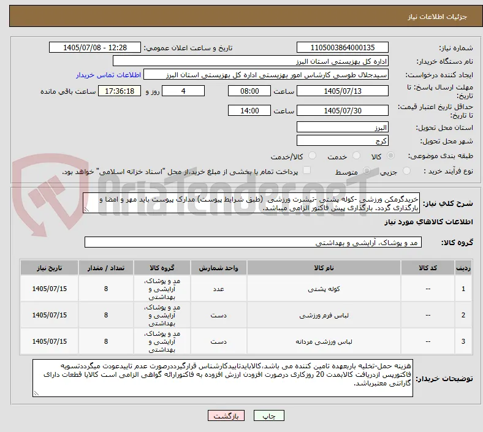
Task: Click the تاریخ نیاز column header
Action: coord(49,268)
